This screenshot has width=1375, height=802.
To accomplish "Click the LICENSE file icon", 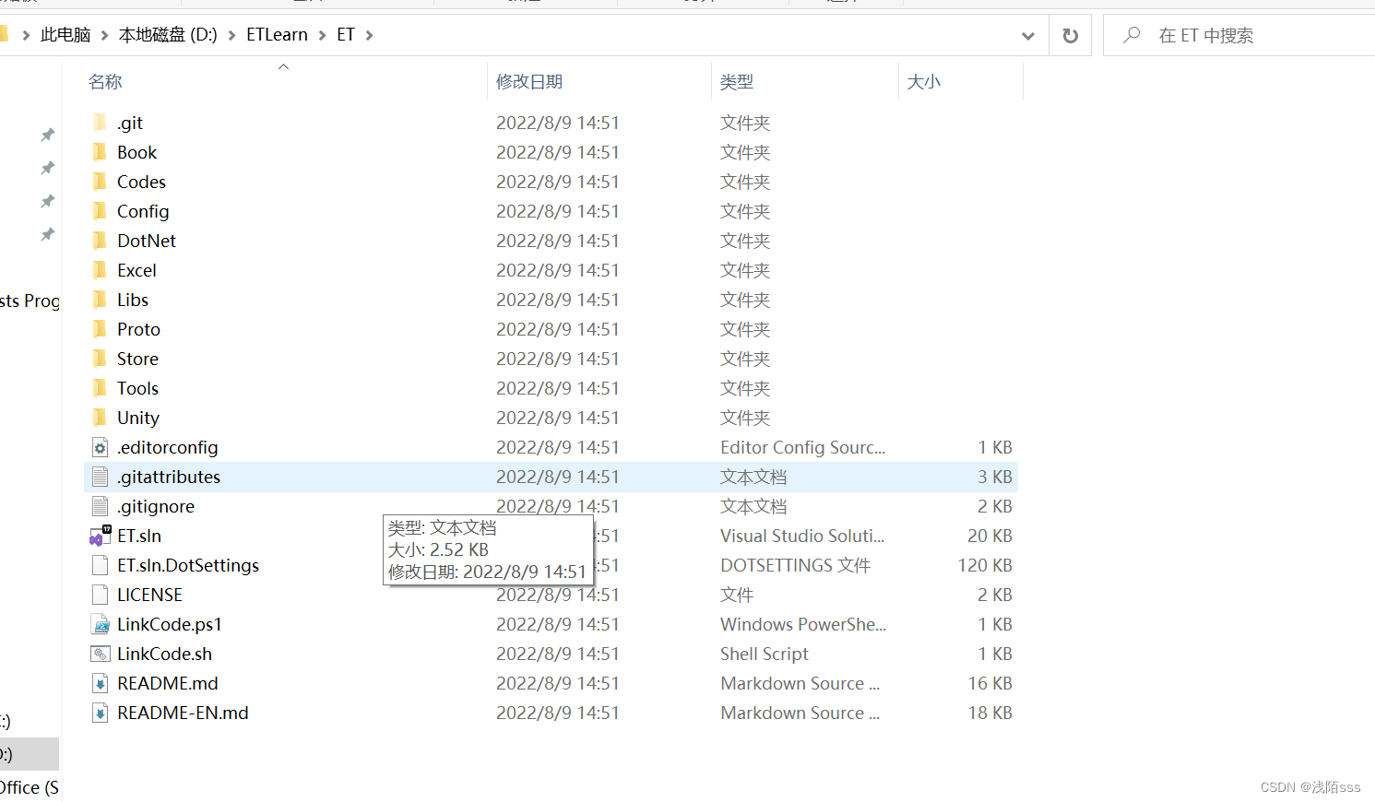I will [x=100, y=595].
